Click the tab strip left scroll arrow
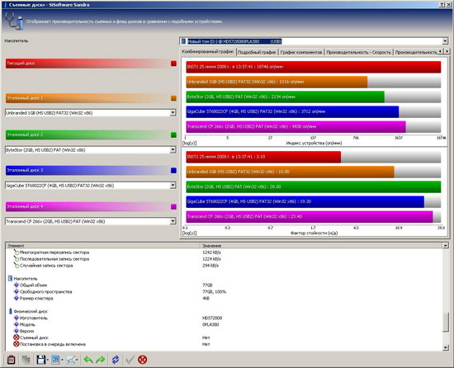The image size is (454, 368). (441, 51)
